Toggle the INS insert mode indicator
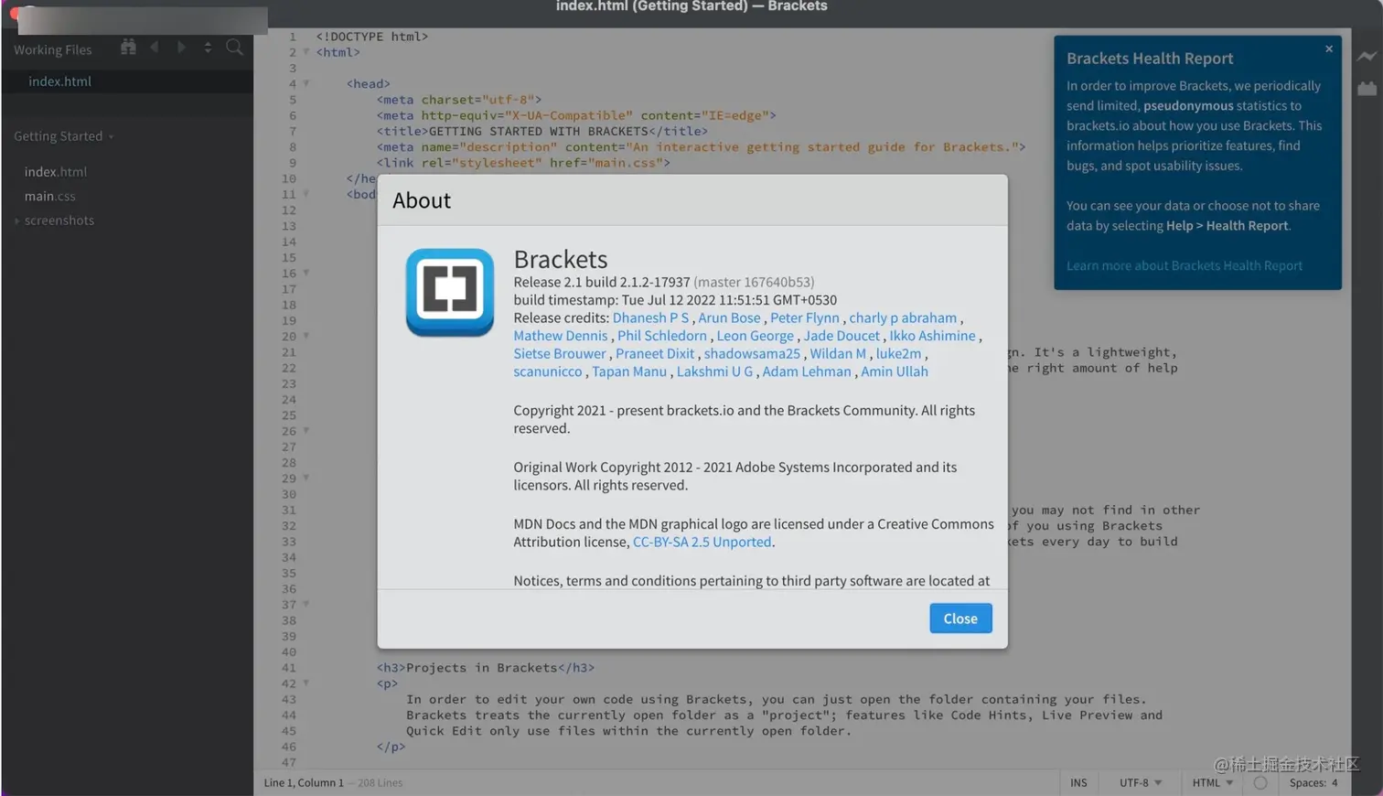The width and height of the screenshot is (1383, 796). [x=1078, y=782]
